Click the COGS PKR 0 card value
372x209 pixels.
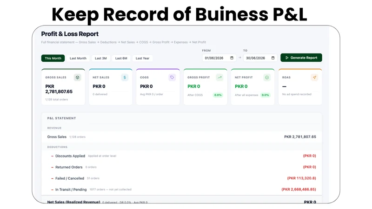pos(146,86)
